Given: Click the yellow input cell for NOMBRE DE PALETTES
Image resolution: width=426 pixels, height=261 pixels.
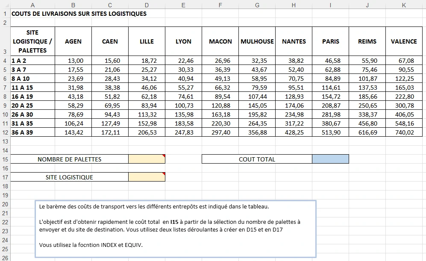Looking at the screenshot, I should (x=147, y=159).
